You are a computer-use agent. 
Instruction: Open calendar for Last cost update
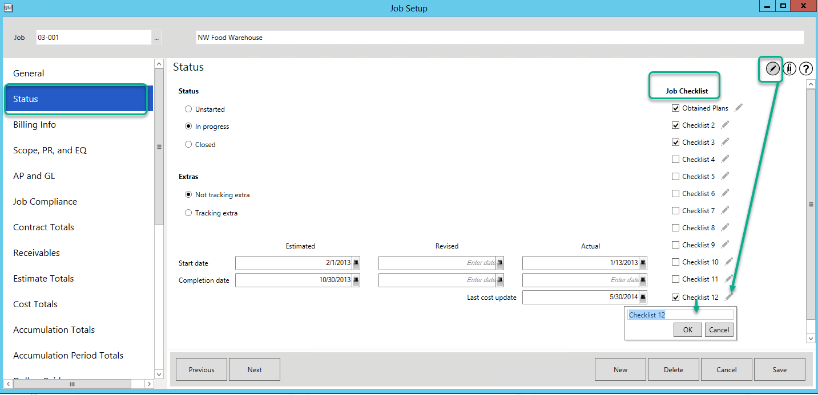click(x=643, y=297)
